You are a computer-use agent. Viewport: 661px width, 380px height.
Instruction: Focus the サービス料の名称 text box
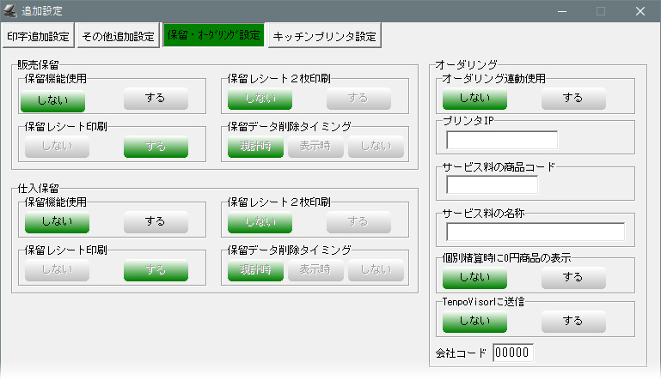pos(536,232)
